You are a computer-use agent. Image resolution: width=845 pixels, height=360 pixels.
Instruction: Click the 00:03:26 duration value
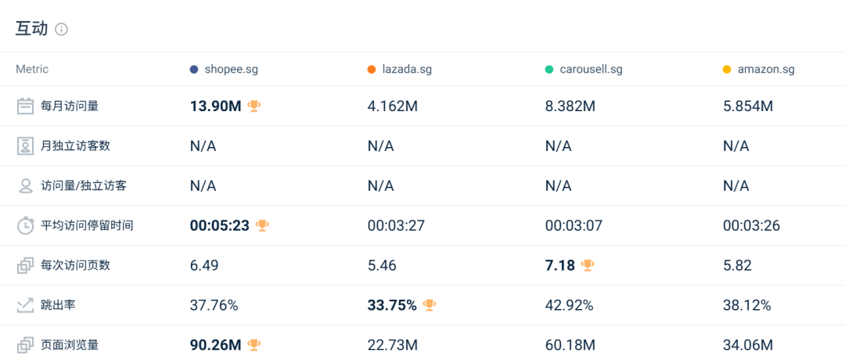click(752, 225)
